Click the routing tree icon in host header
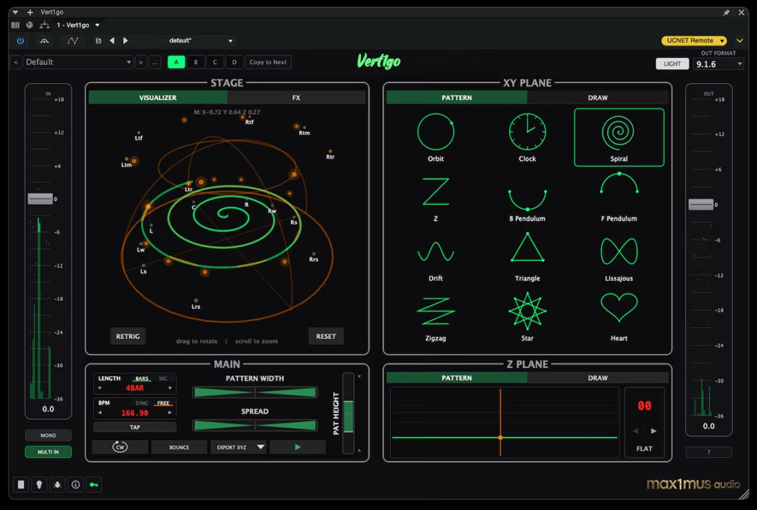 click(x=44, y=25)
